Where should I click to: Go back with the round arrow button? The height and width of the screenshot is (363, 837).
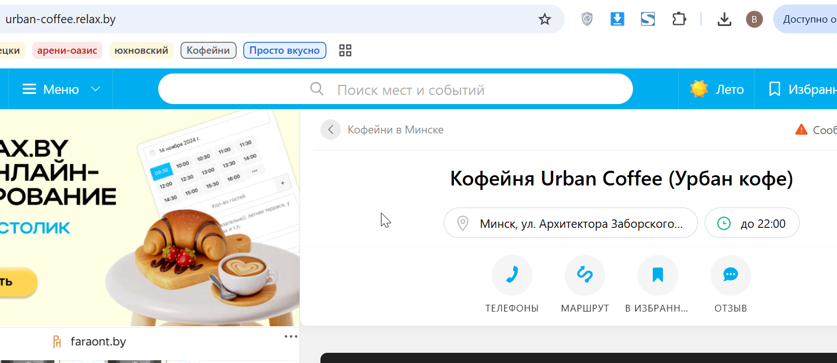tap(331, 129)
